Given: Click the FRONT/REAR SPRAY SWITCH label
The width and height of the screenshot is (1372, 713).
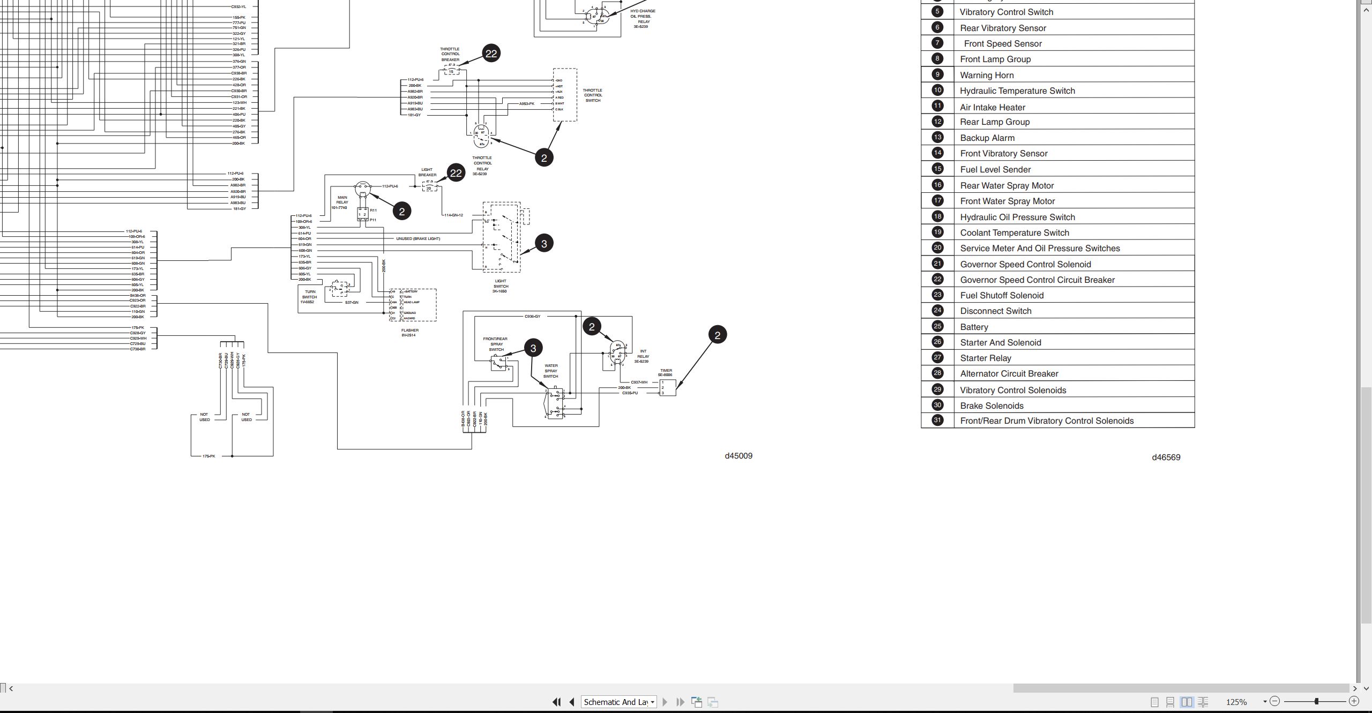Looking at the screenshot, I should click(x=496, y=344).
